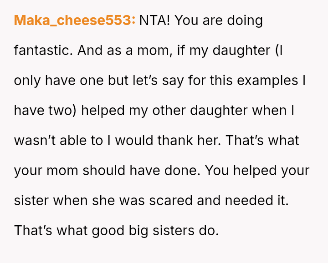Image resolution: width=328 pixels, height=263 pixels.
Task: Click the word "wasn't" in the comment
Action: 34,141
